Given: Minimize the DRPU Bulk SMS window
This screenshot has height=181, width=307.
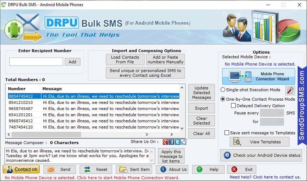Looking at the screenshot, I should click(x=268, y=5).
